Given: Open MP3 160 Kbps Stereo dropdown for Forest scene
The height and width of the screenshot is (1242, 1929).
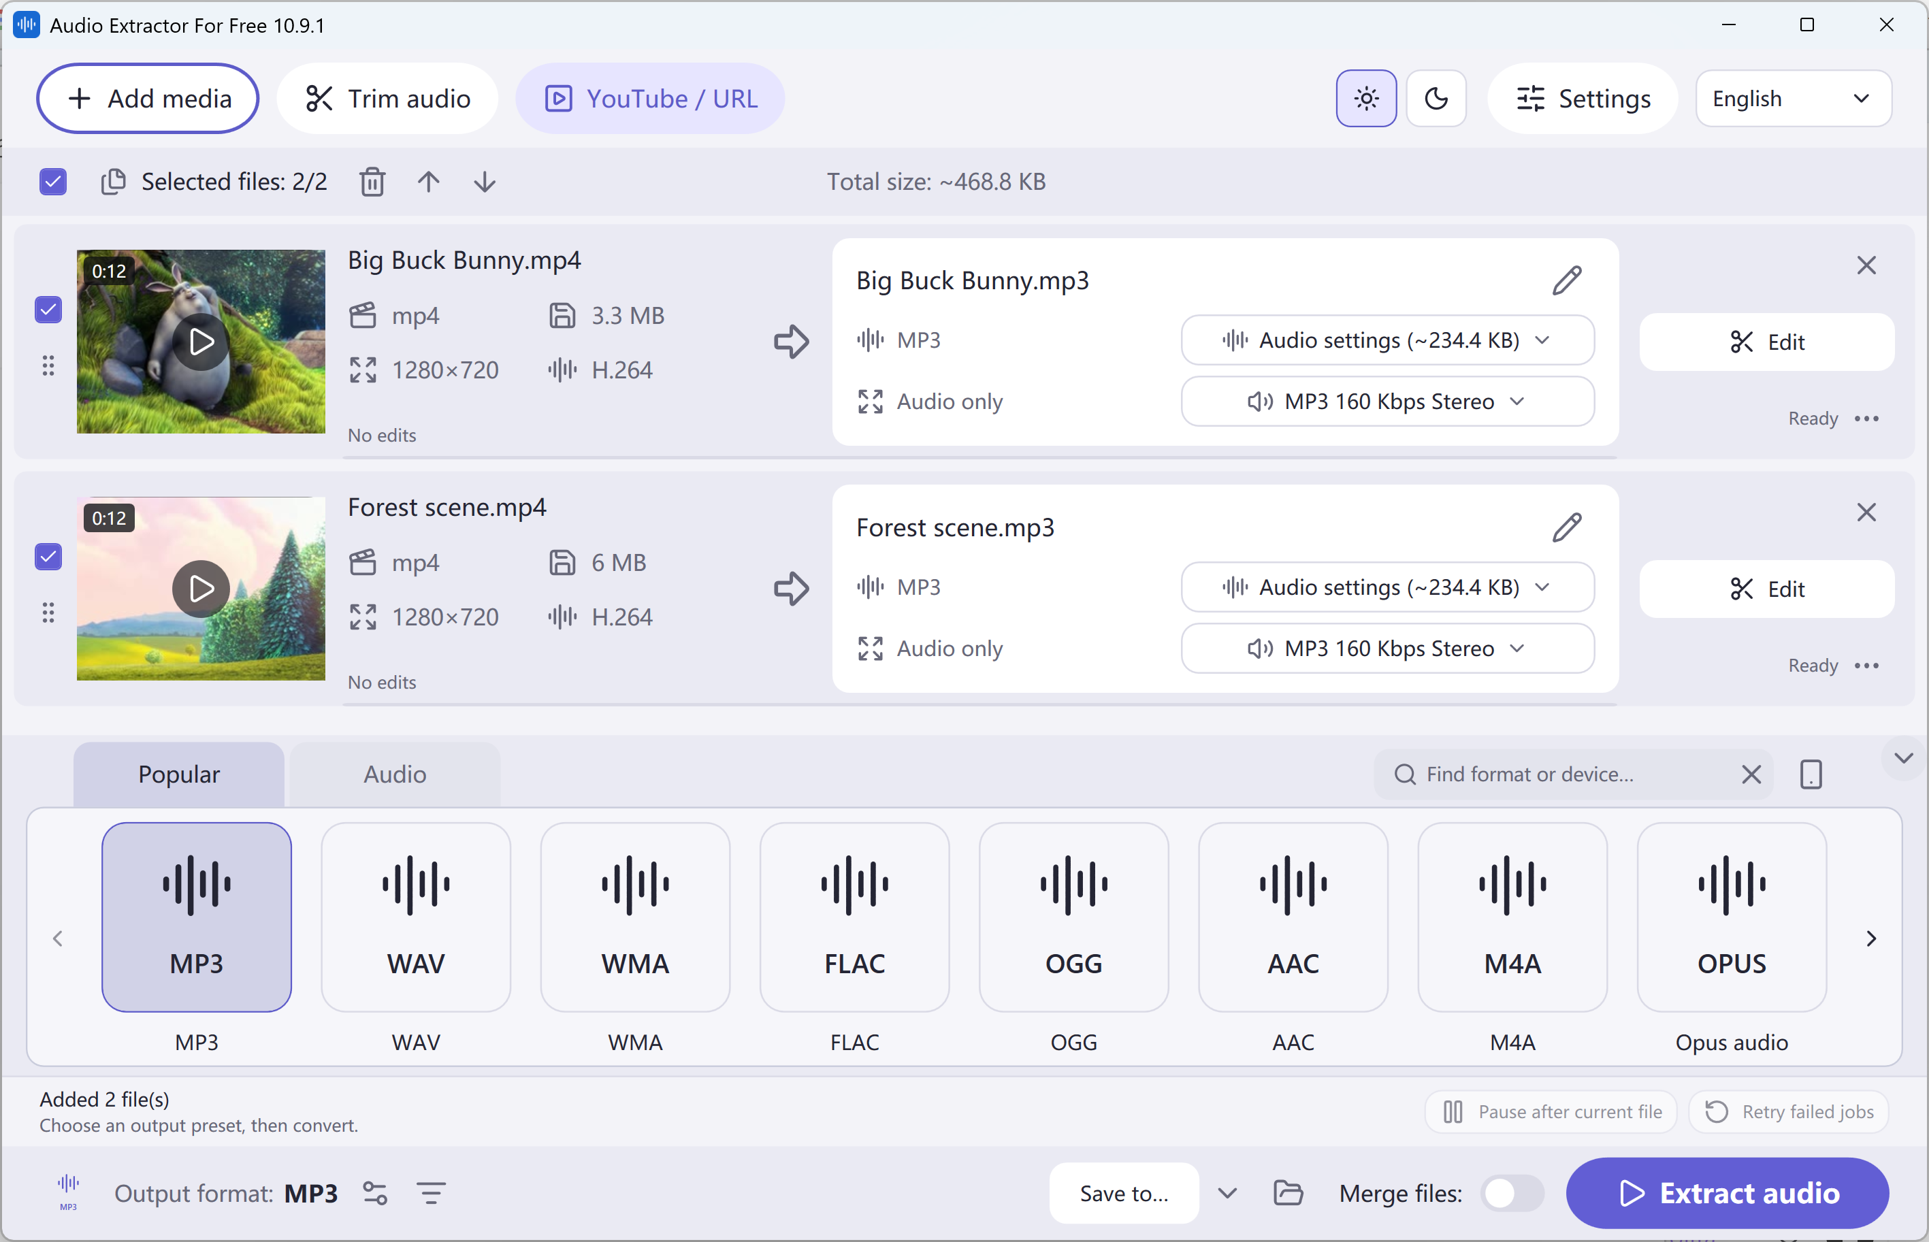Looking at the screenshot, I should coord(1387,649).
